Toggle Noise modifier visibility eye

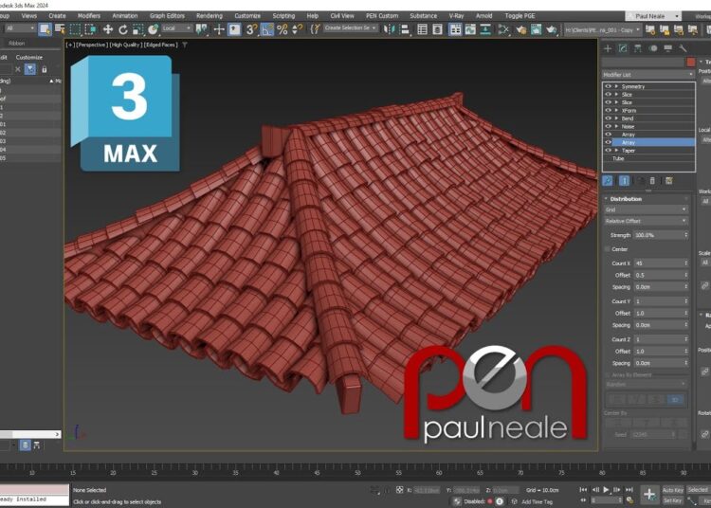pyautogui.click(x=608, y=126)
